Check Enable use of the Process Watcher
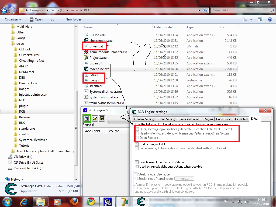 (137, 162)
